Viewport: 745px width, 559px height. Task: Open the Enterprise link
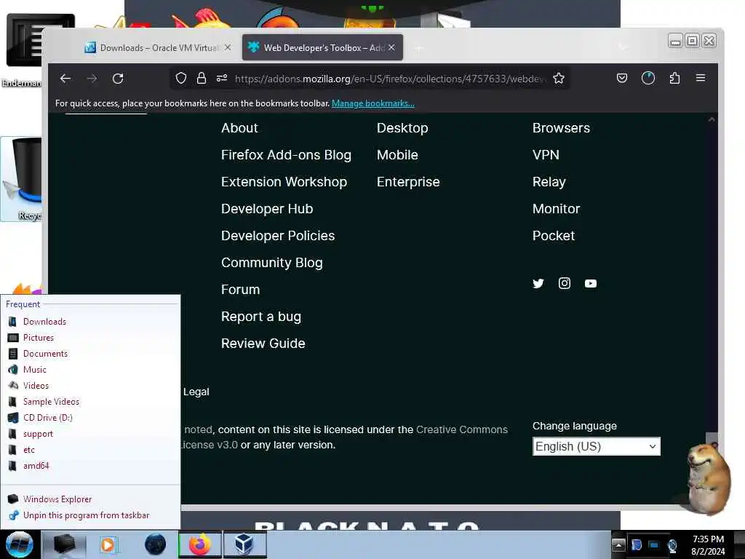(x=408, y=182)
